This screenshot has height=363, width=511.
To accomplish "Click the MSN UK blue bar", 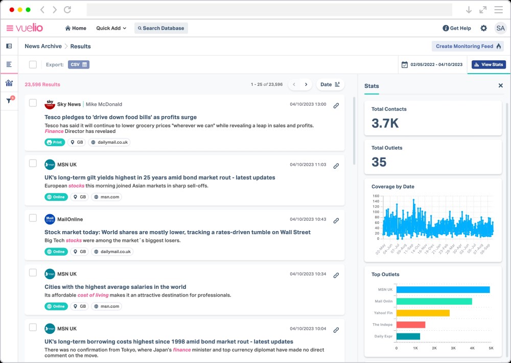I will pos(443,289).
